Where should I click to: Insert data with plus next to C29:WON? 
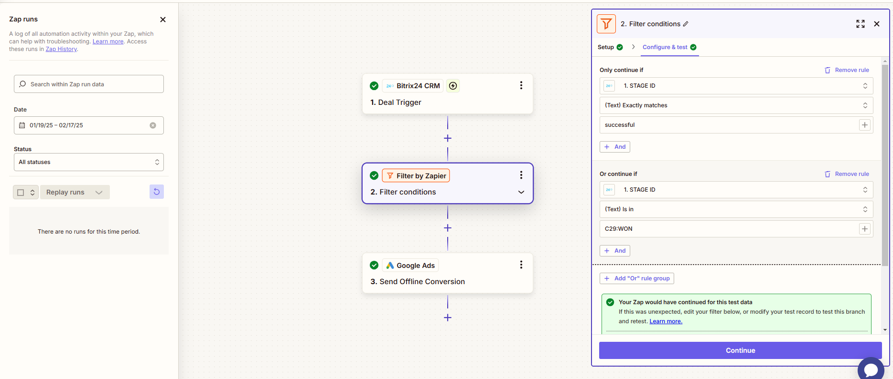865,229
